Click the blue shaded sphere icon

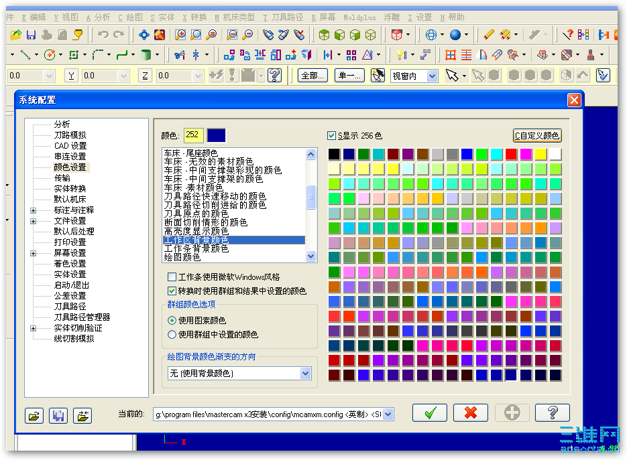[455, 35]
